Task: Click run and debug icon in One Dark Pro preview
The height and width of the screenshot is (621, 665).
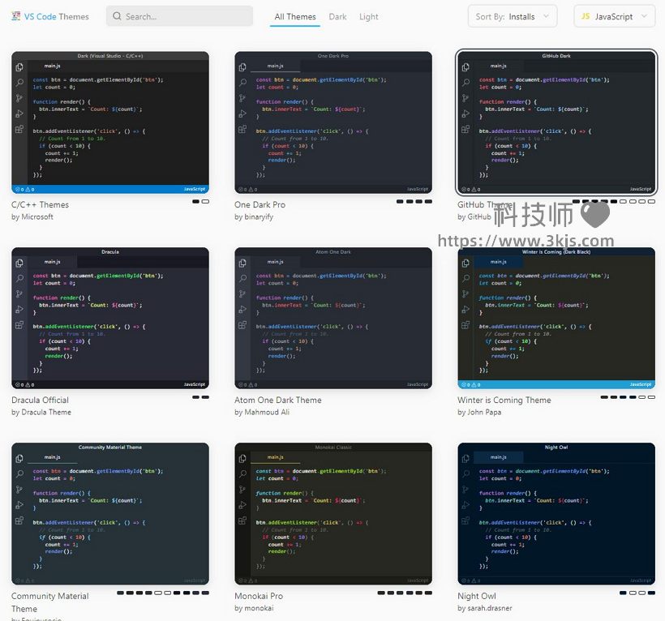Action: point(242,113)
